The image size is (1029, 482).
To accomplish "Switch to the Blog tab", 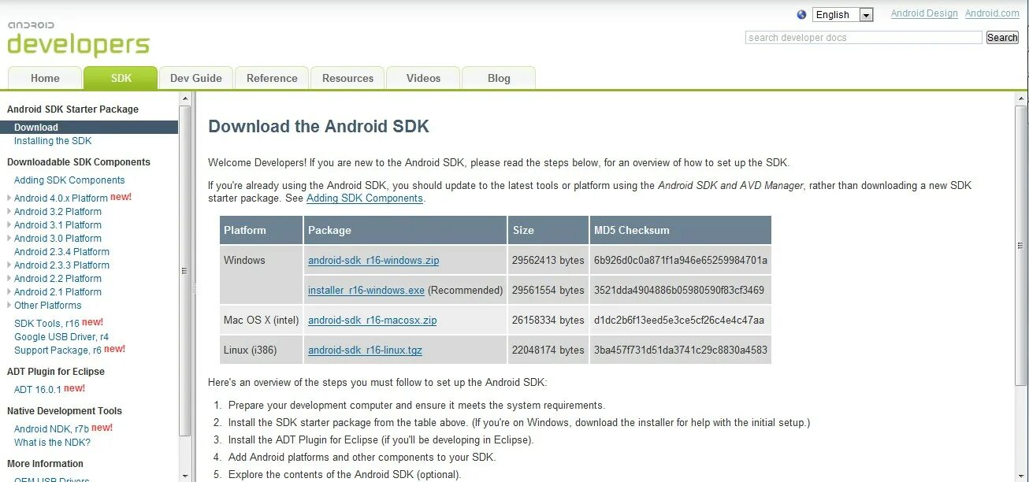I will click(499, 78).
